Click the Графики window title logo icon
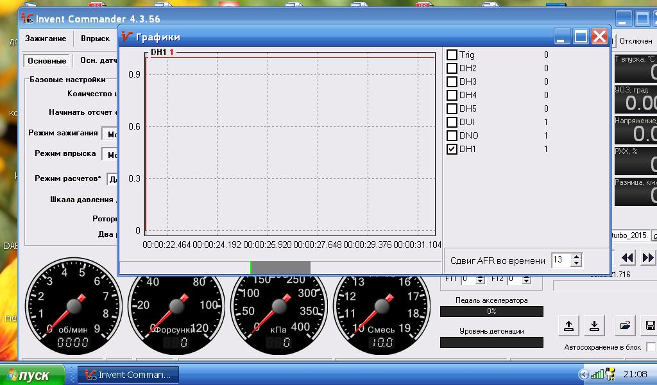This screenshot has height=385, width=657. click(127, 37)
